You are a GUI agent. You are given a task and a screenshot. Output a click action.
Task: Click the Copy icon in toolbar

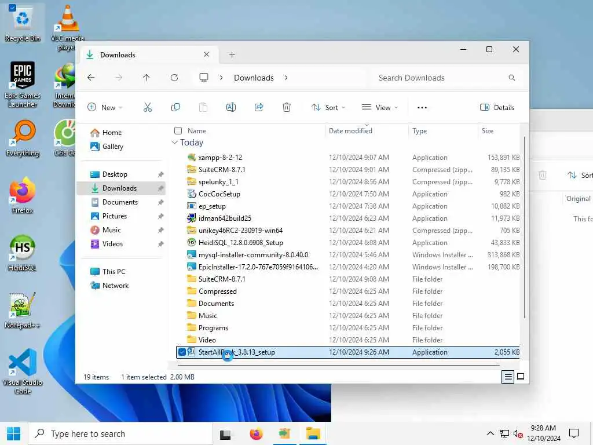175,107
